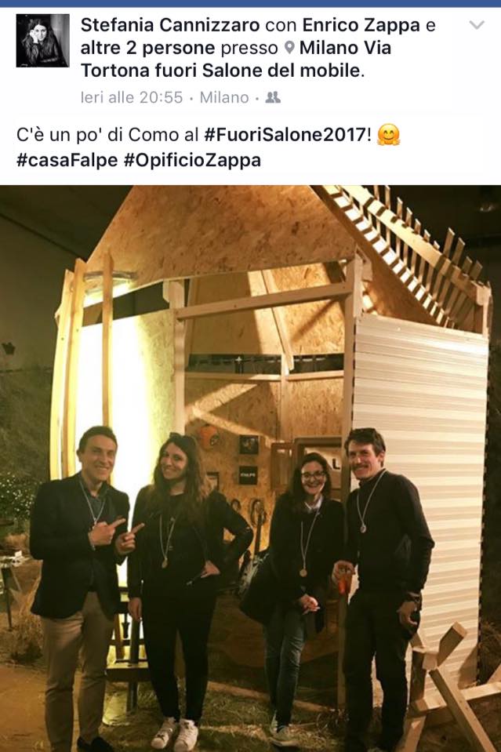Show the 'altre 2 persone' tagged list
Image resolution: width=501 pixels, height=752 pixels.
tap(147, 48)
